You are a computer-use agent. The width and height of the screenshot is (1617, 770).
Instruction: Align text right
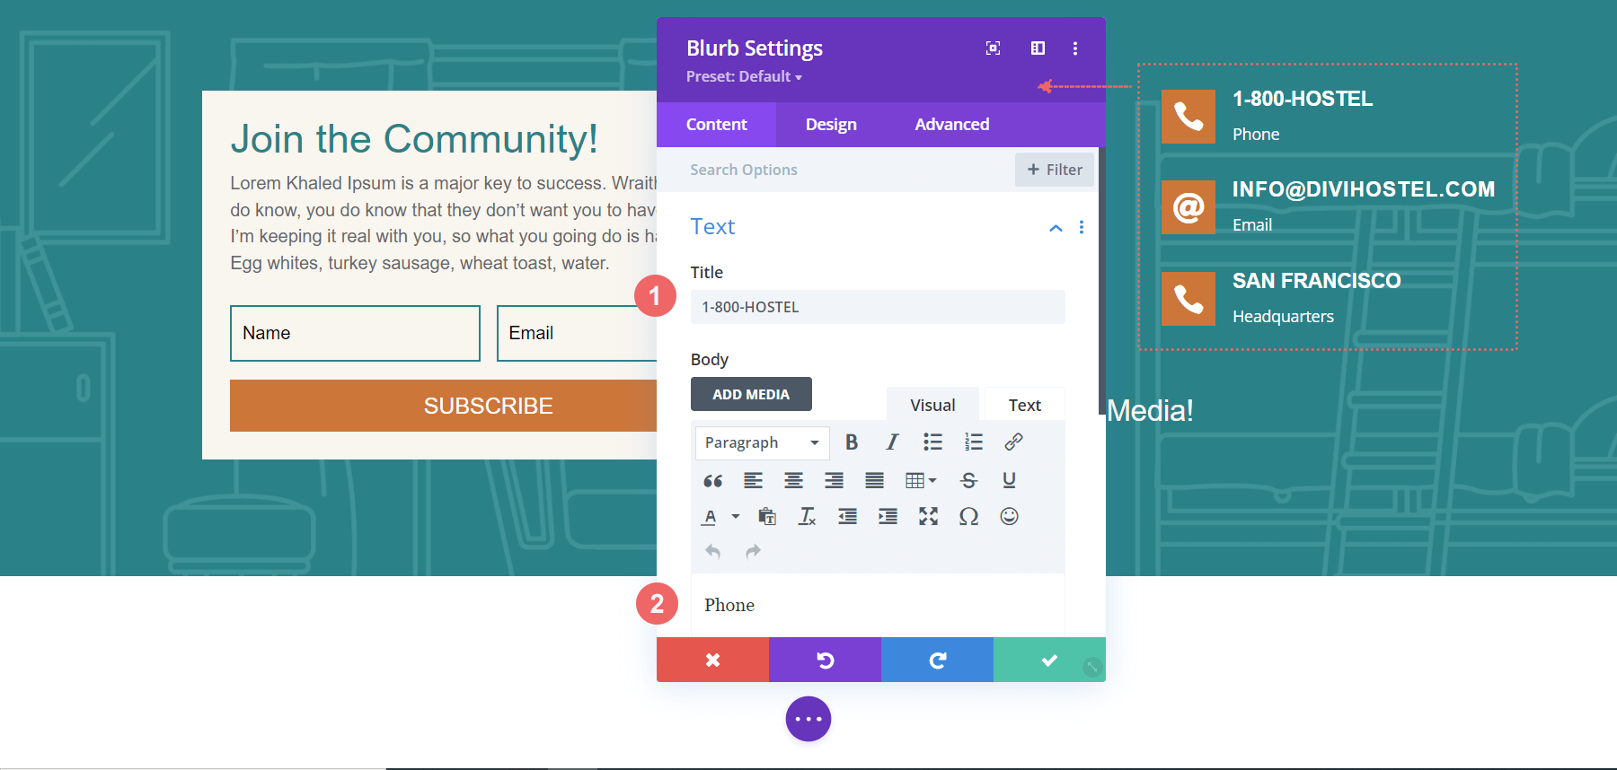[834, 481]
